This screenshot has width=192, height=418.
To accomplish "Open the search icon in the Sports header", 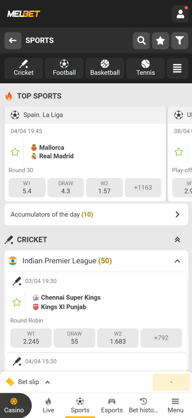I will (141, 41).
